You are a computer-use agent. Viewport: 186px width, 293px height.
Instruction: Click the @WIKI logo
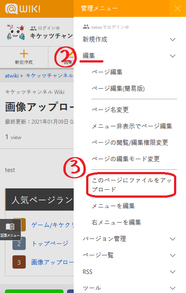pos(23,9)
